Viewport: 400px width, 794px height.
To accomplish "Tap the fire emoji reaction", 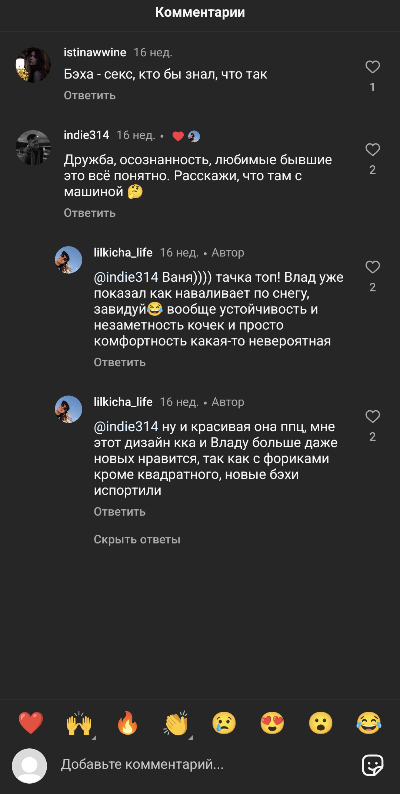I will 127,723.
